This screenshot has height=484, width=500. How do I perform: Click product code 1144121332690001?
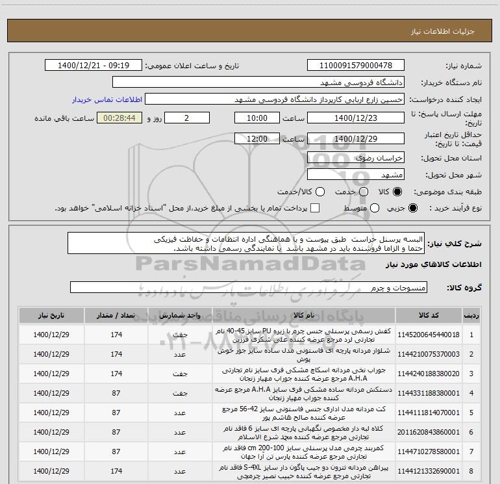(x=429, y=471)
